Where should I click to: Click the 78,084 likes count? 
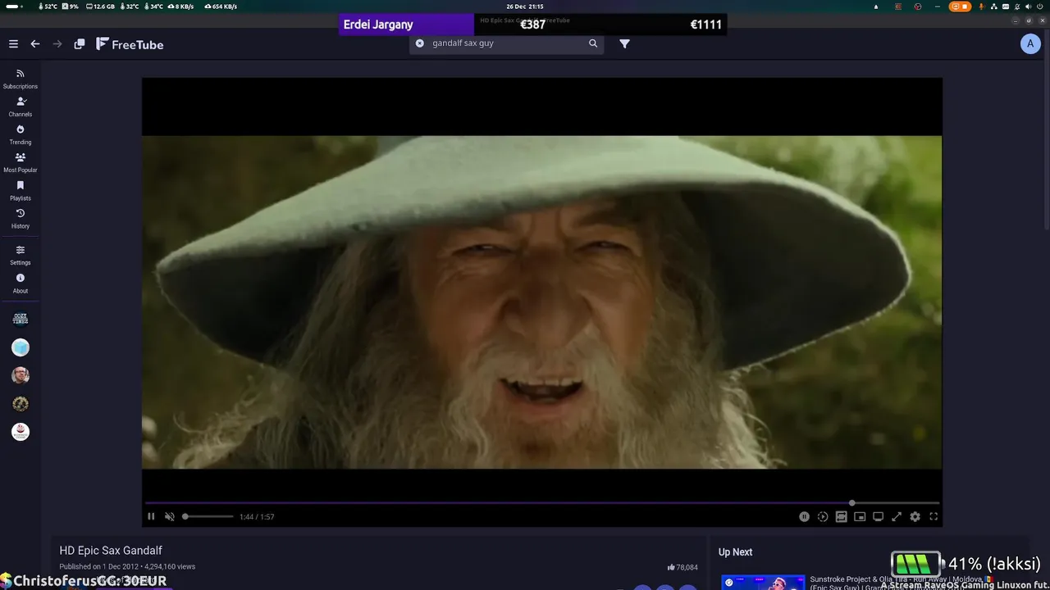pyautogui.click(x=682, y=567)
